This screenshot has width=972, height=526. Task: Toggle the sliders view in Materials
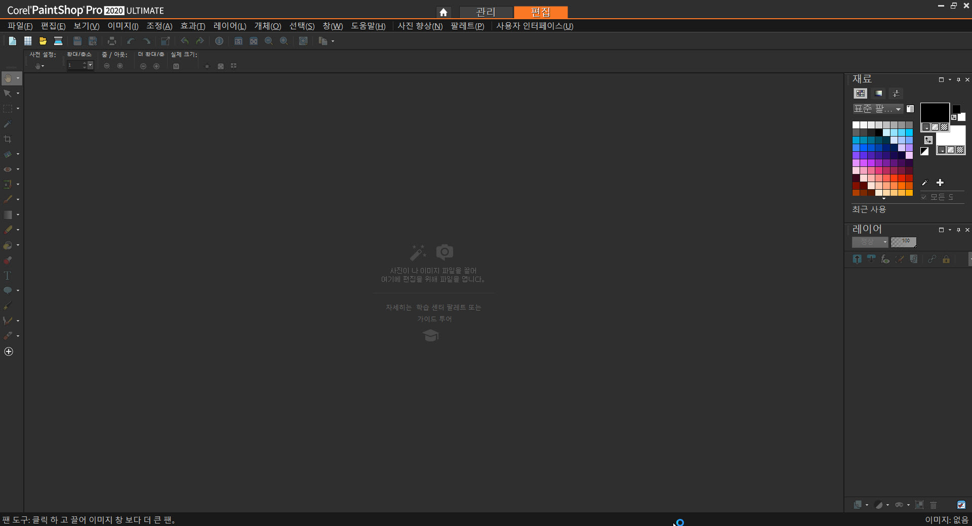[x=896, y=94]
